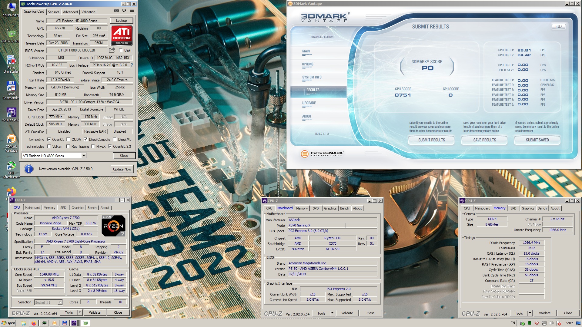Click the Lookup button in GPU-Z
The height and width of the screenshot is (327, 582).
[x=121, y=21]
